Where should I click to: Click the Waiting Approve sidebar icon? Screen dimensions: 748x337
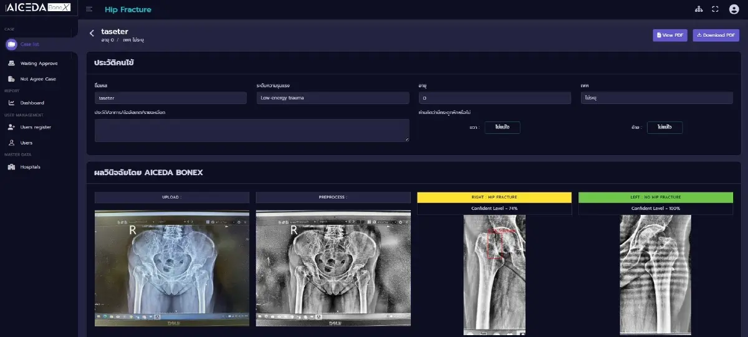click(x=11, y=63)
